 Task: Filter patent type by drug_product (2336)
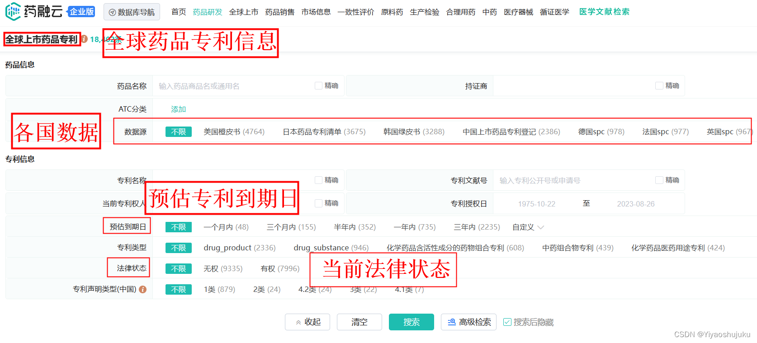[240, 248]
